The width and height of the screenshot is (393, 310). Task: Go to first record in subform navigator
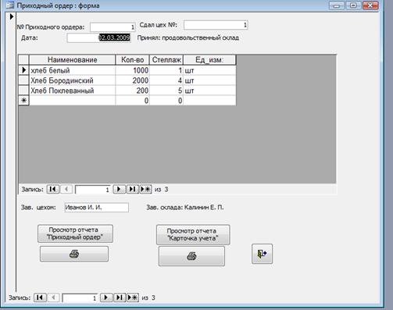pos(53,189)
